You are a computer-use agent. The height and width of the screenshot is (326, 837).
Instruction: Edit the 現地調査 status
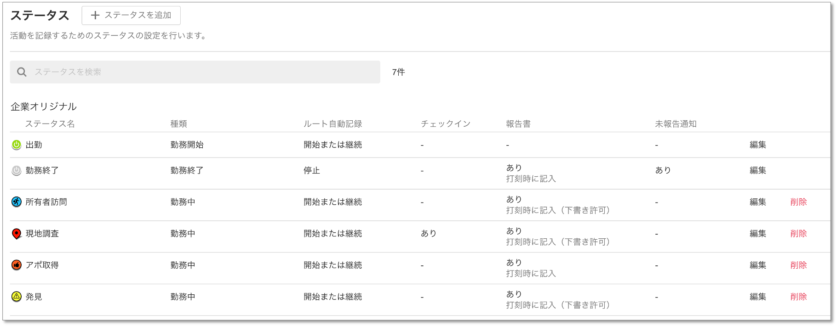pyautogui.click(x=757, y=234)
